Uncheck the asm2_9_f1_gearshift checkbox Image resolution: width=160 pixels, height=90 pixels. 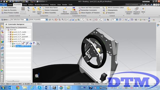(x=10, y=37)
